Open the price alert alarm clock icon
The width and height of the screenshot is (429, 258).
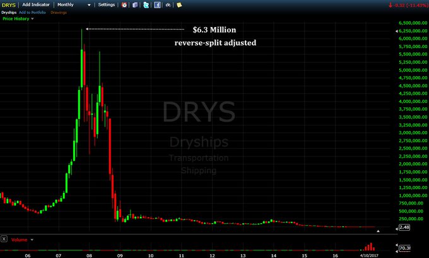point(124,5)
